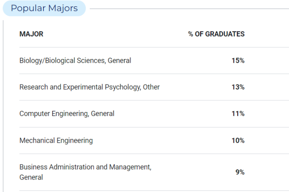
Task: Click the horizontal line beside Popular Majors
Action: [x=189, y=9]
